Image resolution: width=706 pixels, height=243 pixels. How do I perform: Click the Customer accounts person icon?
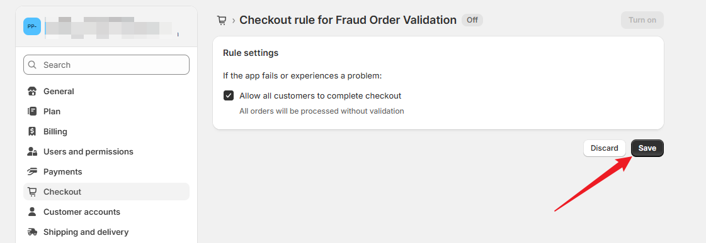point(32,212)
